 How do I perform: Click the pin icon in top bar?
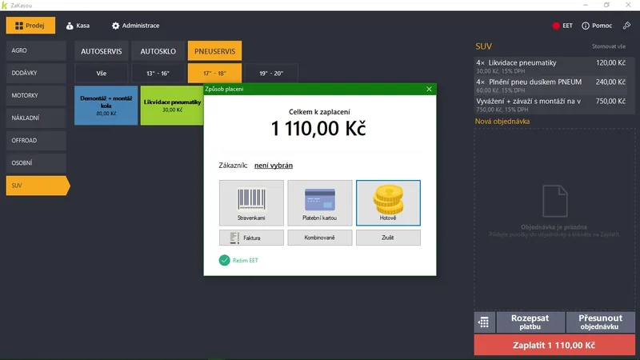[x=626, y=26]
